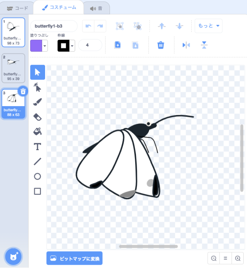Switch to the 音 tab

coord(96,8)
